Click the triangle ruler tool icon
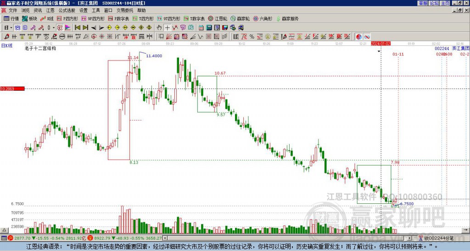The image size is (470, 251). click(x=86, y=37)
